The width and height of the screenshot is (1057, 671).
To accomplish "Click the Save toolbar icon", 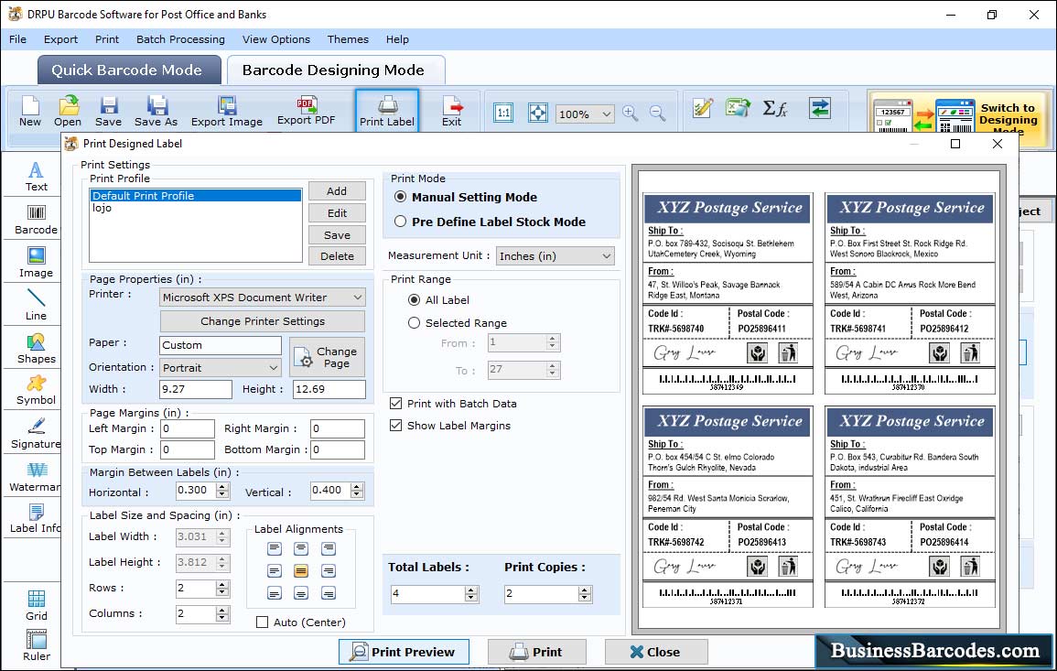I will (x=108, y=112).
